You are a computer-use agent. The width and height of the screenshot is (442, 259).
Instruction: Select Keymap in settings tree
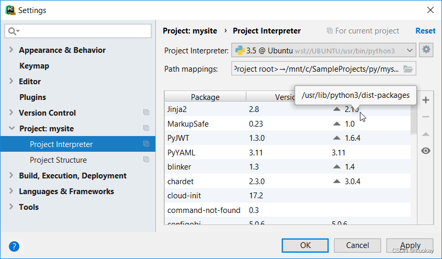[x=34, y=66]
